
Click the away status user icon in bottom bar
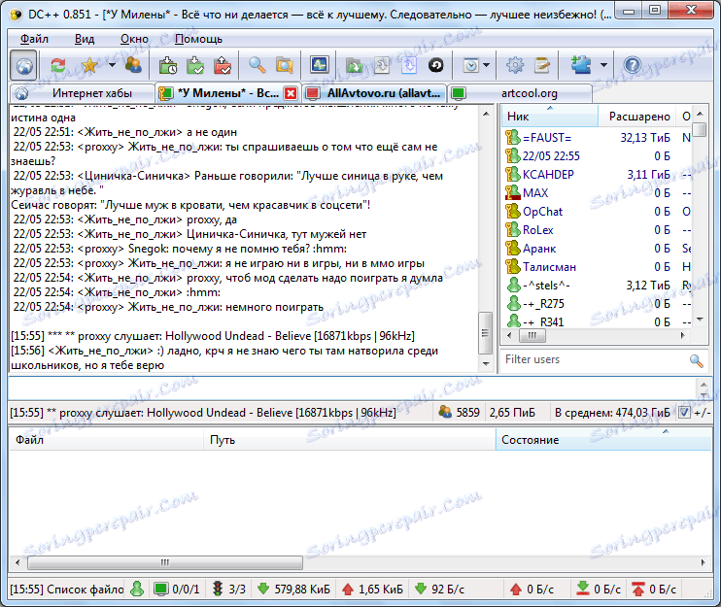[x=137, y=589]
